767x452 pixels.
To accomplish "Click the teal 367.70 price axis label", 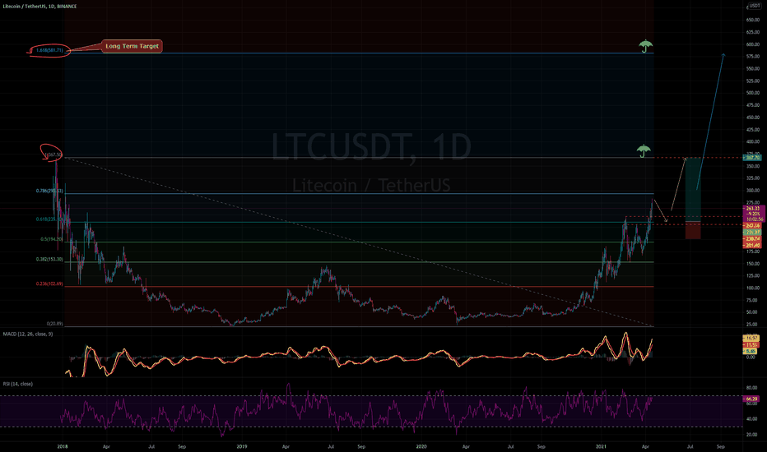I will tap(752, 158).
